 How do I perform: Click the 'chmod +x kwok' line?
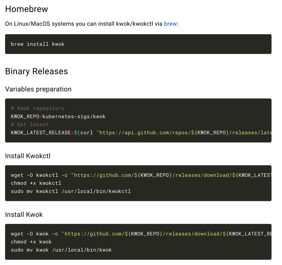pyautogui.click(x=31, y=242)
